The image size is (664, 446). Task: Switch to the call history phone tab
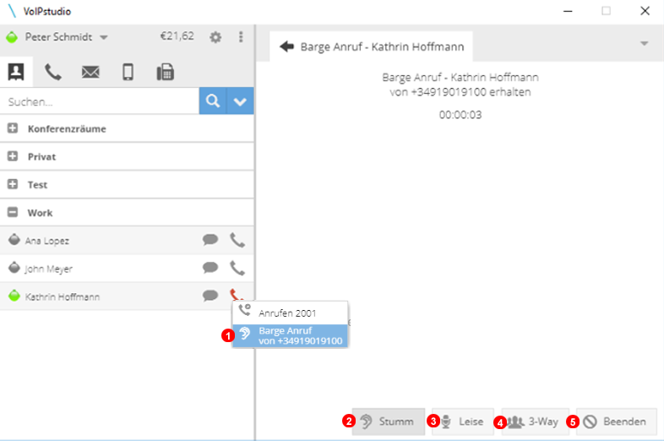pyautogui.click(x=53, y=72)
